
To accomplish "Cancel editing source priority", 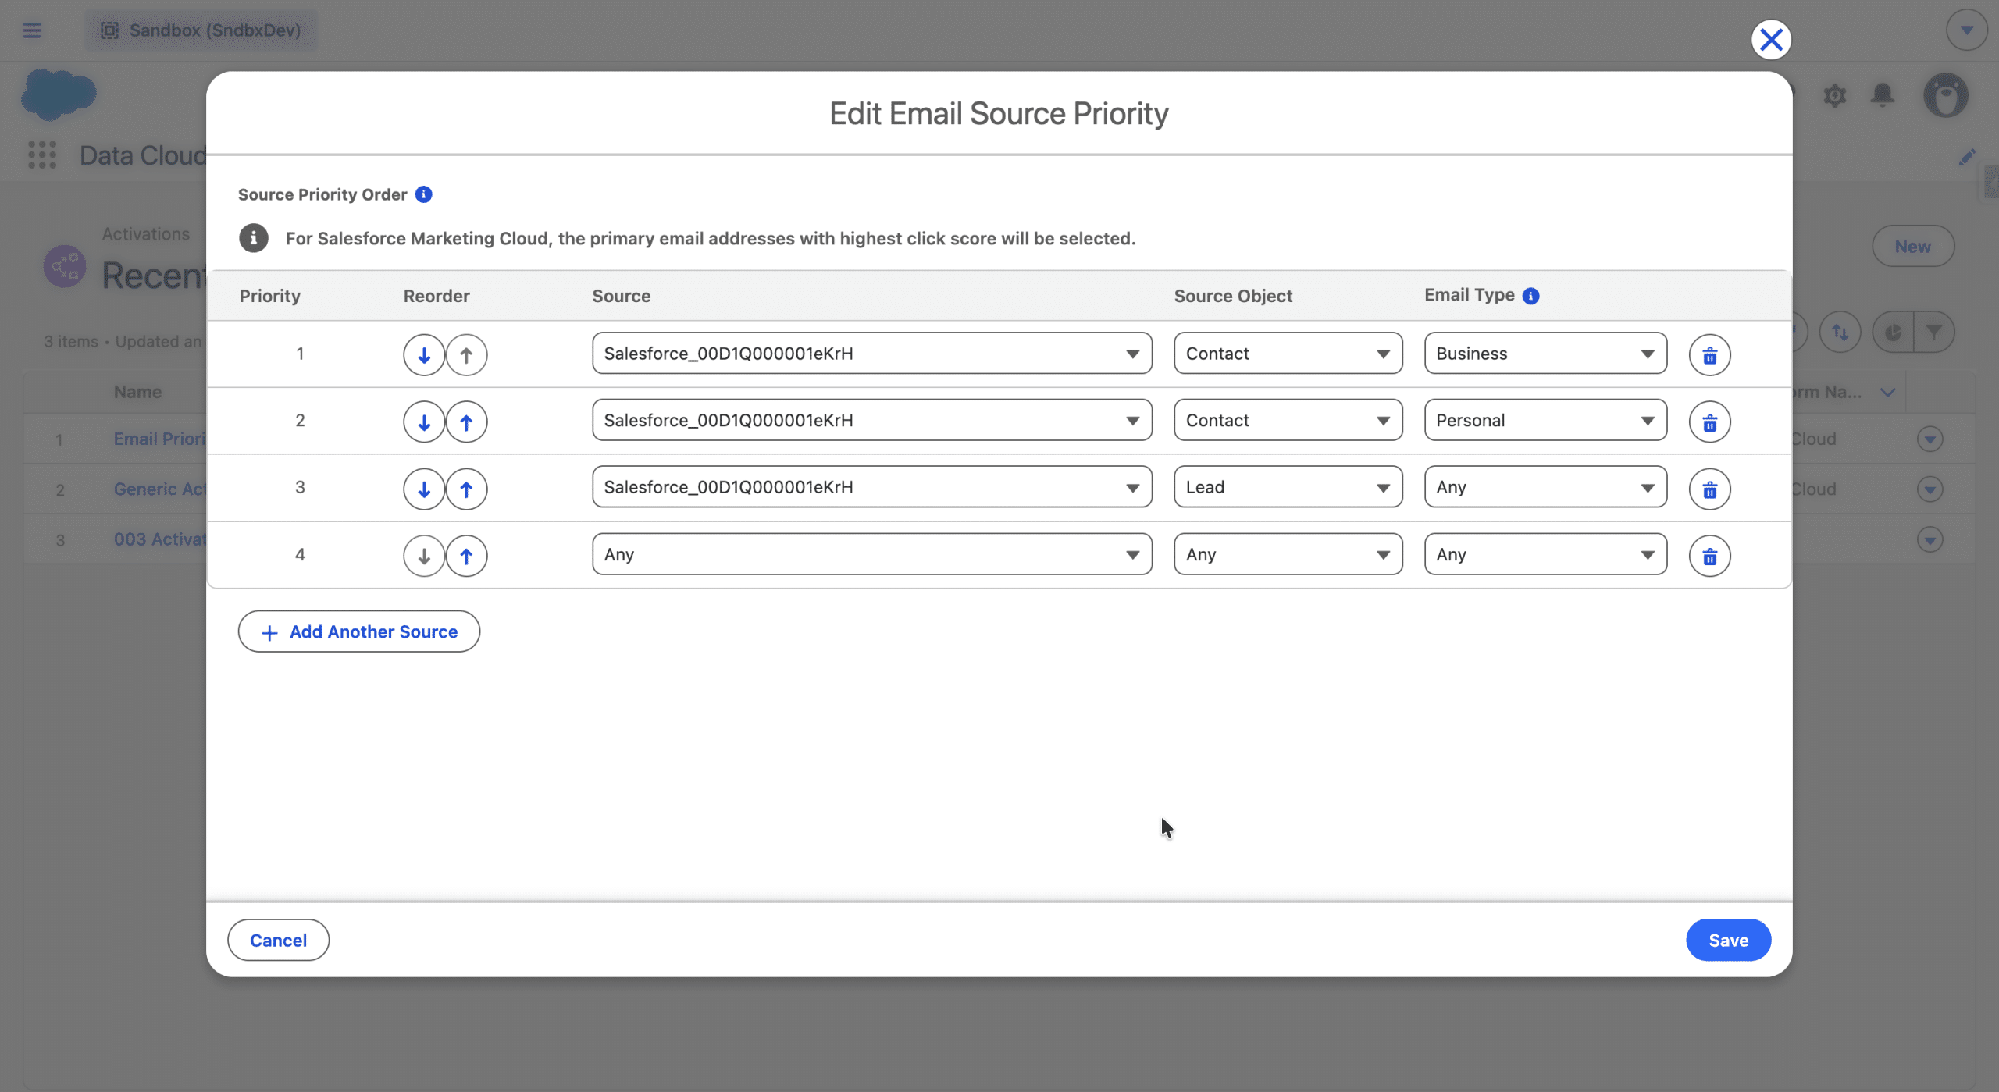I will [x=278, y=941].
